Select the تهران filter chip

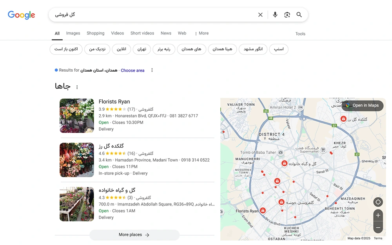click(142, 49)
